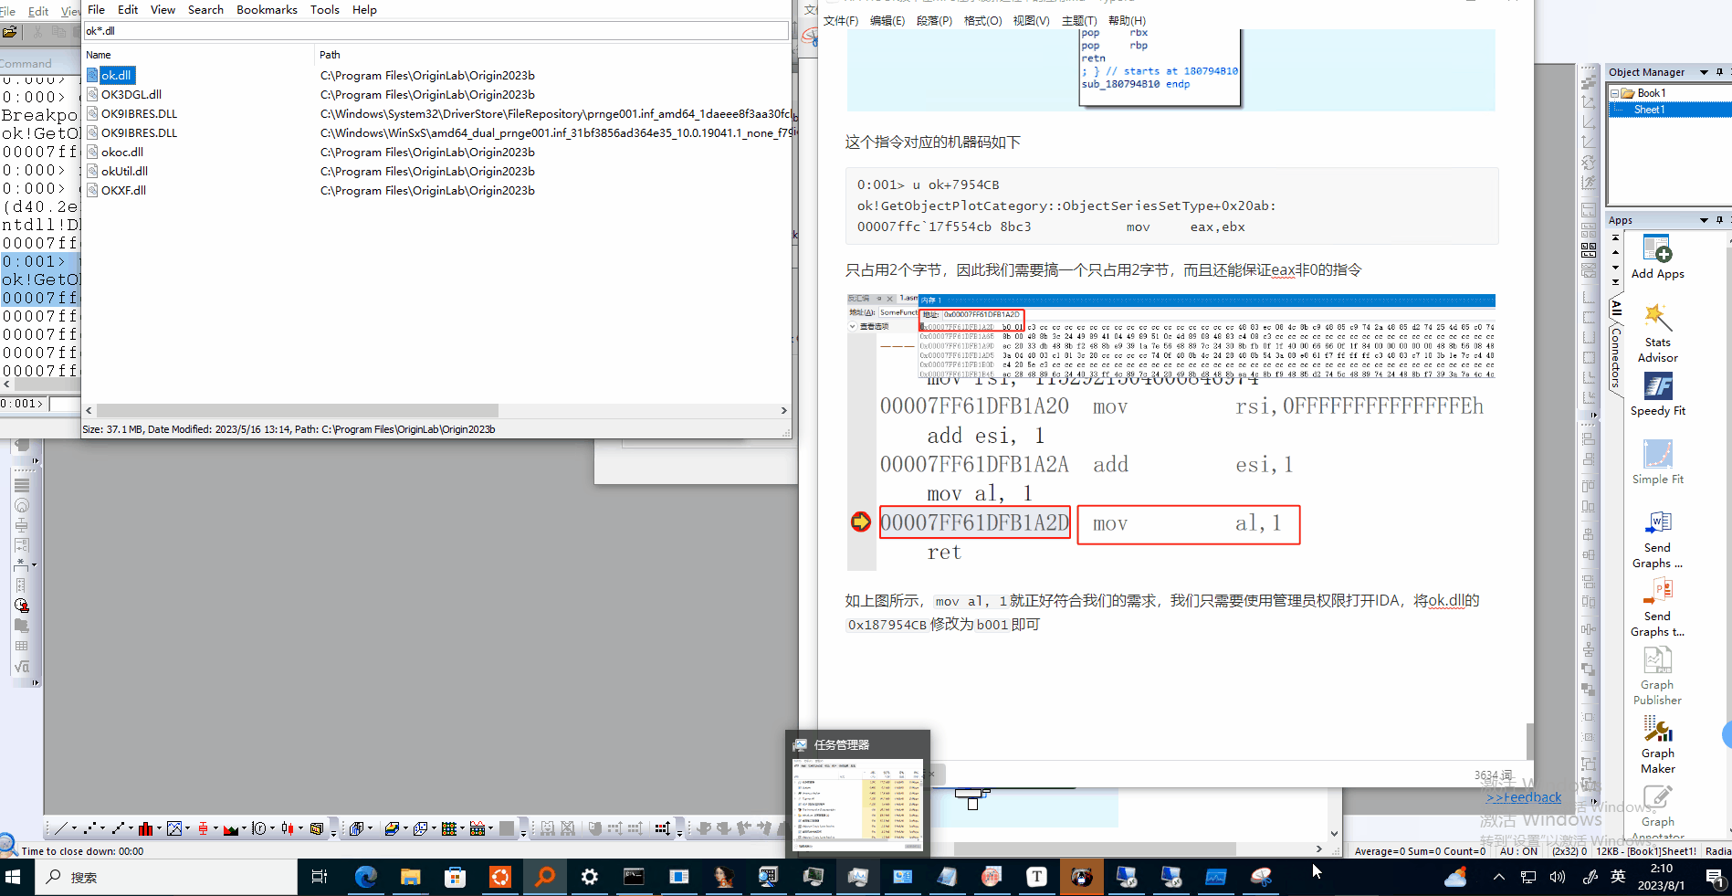Collapse the Book1 tree node
The image size is (1732, 896).
(x=1615, y=93)
